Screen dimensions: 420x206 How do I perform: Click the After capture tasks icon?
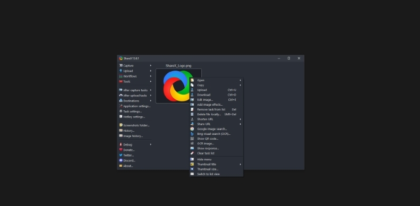coord(121,90)
